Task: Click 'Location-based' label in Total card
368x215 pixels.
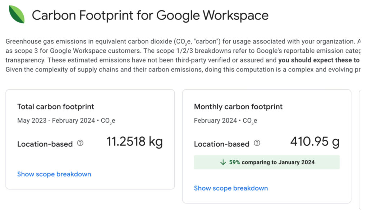Action: click(45, 144)
